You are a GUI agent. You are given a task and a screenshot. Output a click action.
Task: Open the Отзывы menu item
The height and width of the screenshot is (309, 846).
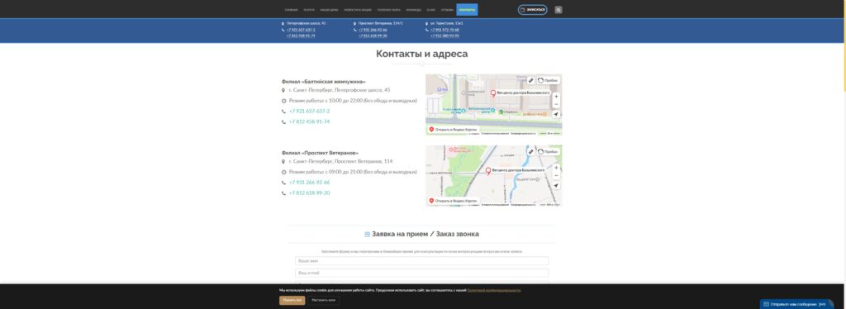coord(447,10)
